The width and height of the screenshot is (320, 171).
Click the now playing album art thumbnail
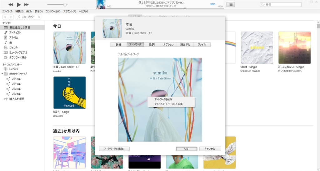(101, 4)
